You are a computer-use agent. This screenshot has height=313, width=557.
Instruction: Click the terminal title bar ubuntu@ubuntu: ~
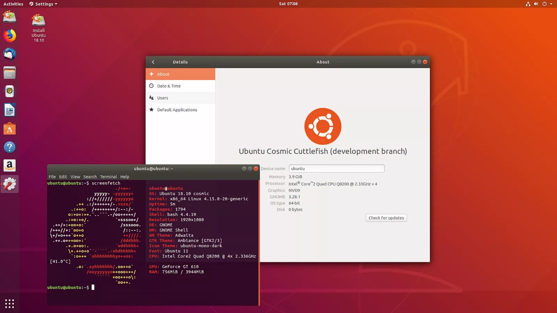coord(154,169)
